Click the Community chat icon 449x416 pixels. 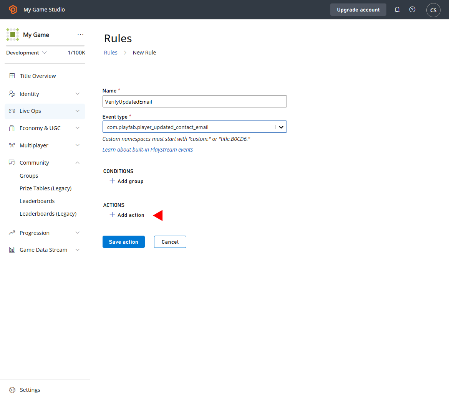click(12, 162)
